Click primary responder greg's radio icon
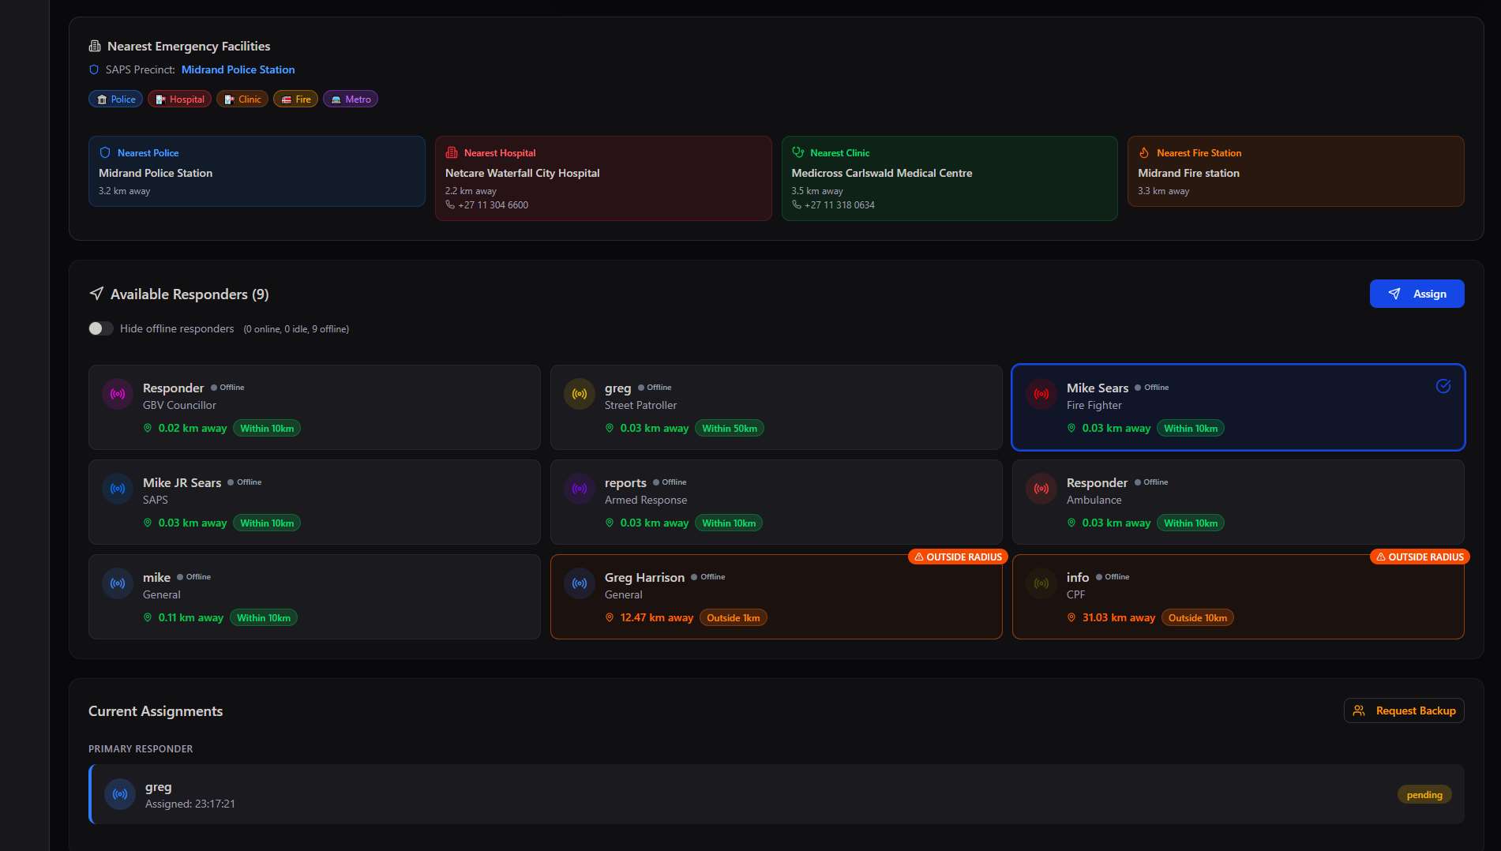1501x851 pixels. coord(120,794)
